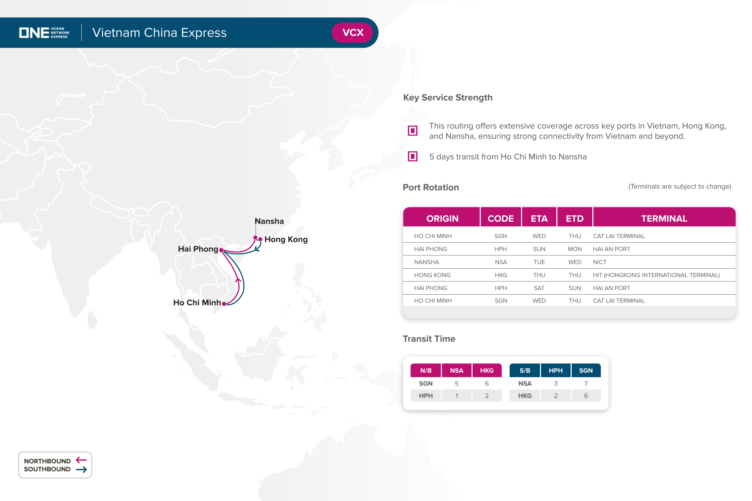Click the HIT (Hongkong International Terminal) cell
This screenshot has height=501, width=752.
tap(656, 275)
